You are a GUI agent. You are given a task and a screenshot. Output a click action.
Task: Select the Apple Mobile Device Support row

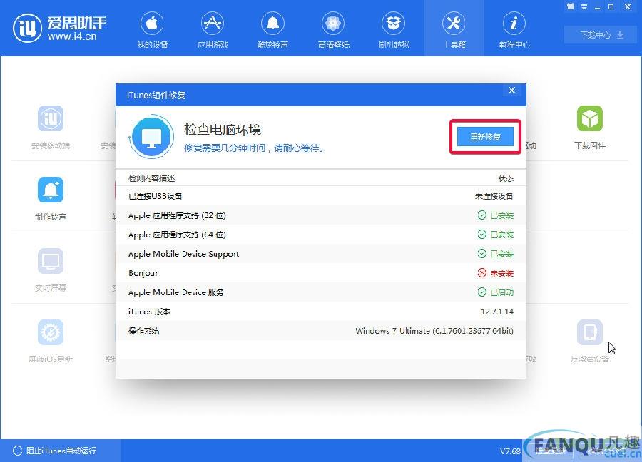(320, 254)
